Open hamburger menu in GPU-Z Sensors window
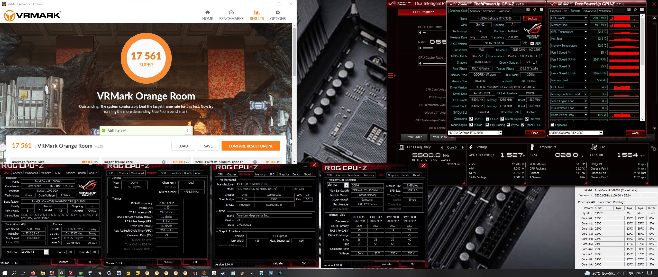Viewport: 658px width, 277px height. click(642, 10)
